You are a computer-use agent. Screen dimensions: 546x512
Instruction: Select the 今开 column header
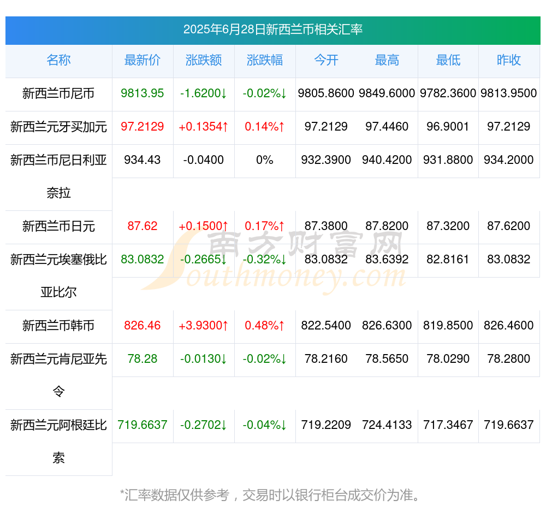326,60
